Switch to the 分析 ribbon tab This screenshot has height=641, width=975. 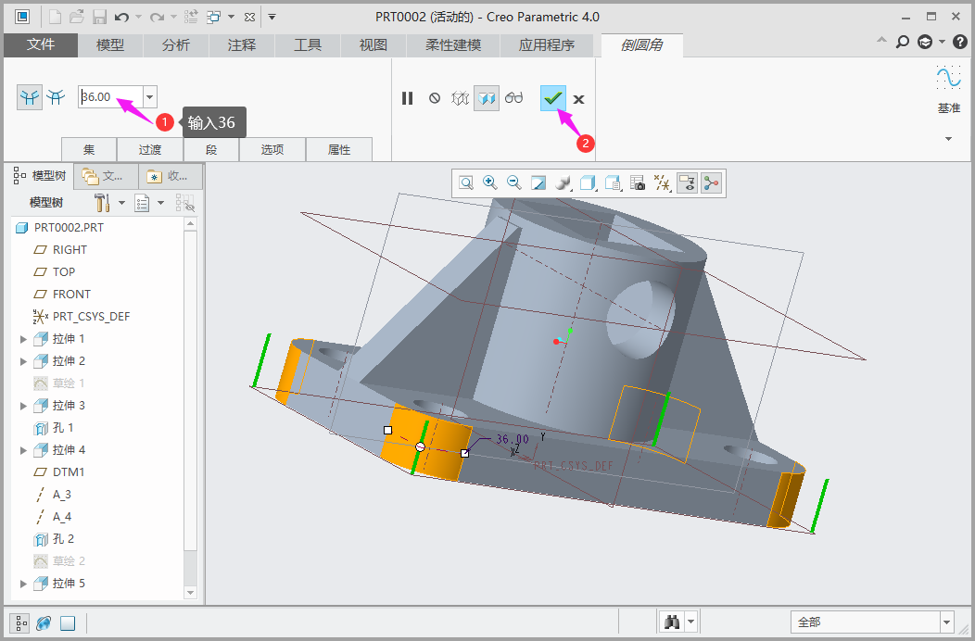[x=175, y=44]
